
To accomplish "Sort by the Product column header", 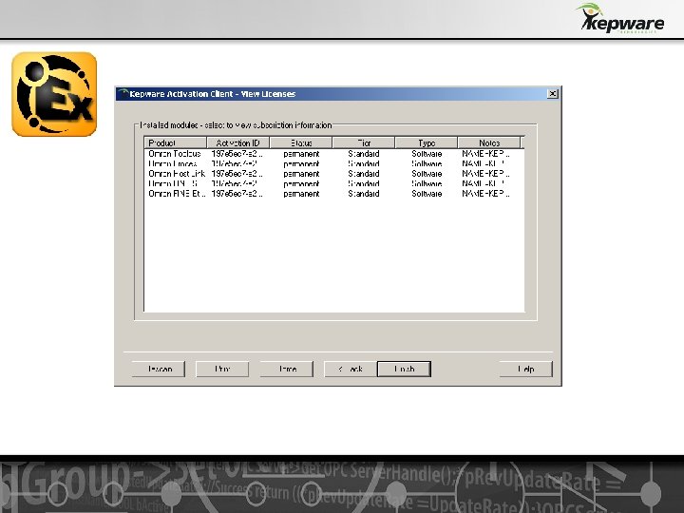I will 176,142.
